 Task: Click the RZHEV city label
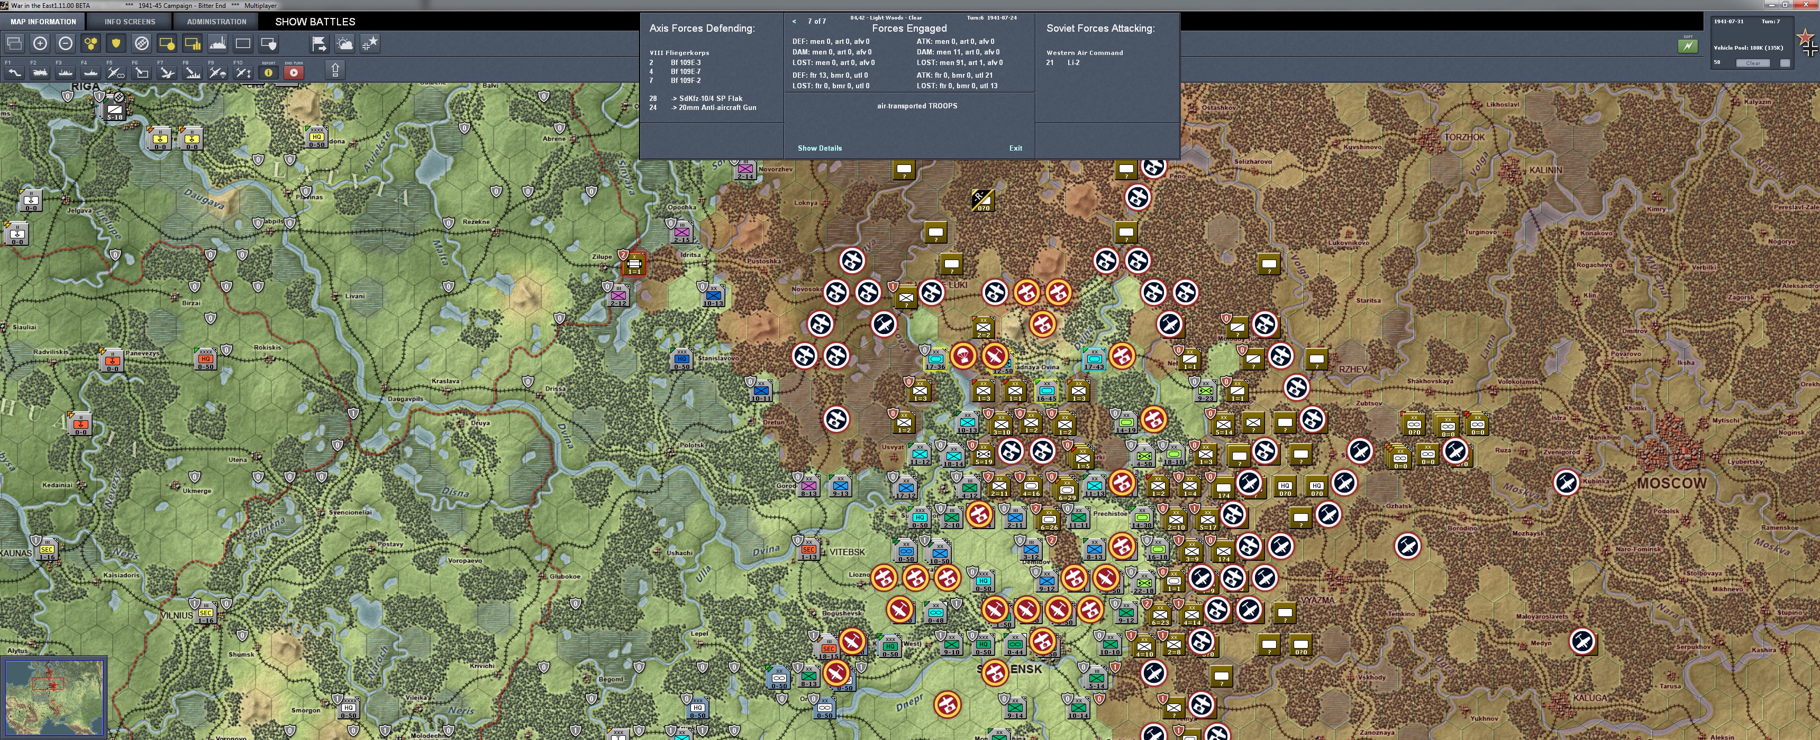coord(1352,369)
